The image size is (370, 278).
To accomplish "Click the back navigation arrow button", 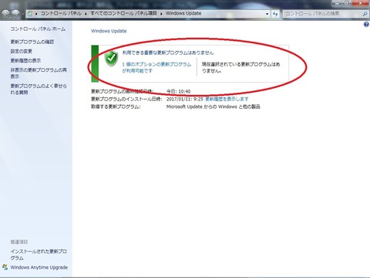I will pyautogui.click(x=5, y=14).
